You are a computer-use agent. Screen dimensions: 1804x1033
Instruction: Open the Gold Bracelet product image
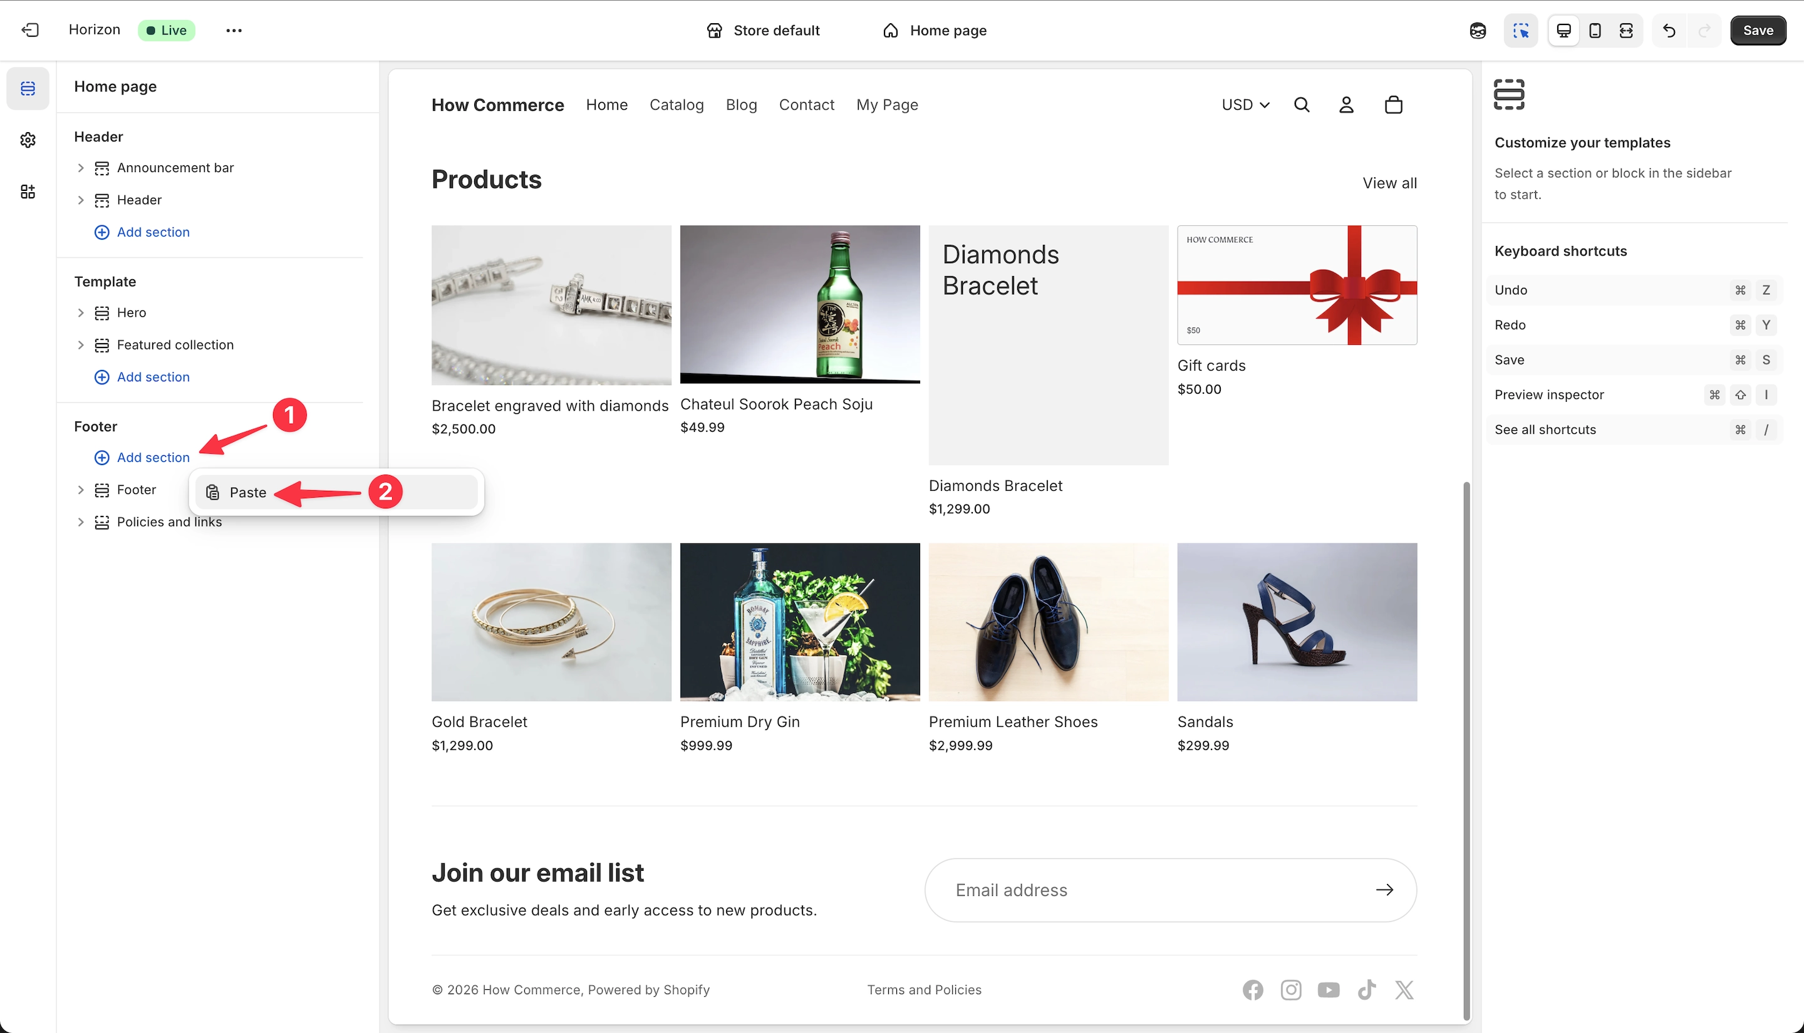click(x=551, y=622)
